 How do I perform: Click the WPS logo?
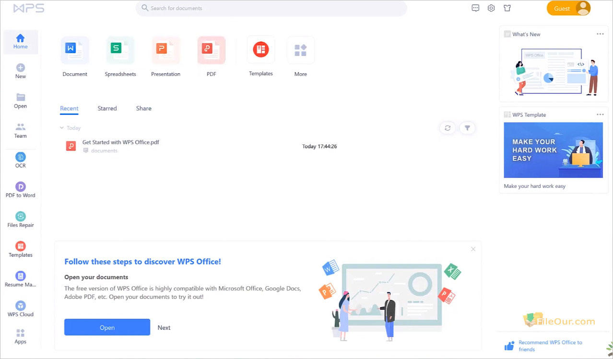point(29,8)
